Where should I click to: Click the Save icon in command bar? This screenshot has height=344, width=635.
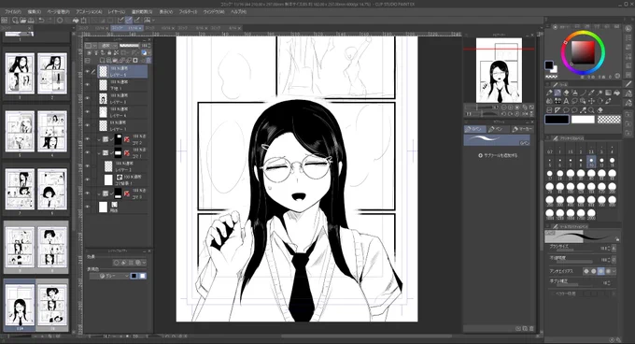[x=31, y=21]
